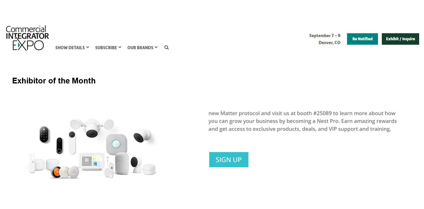This screenshot has width=424, height=209.
Task: Click the Commercial Integrator Expo logo
Action: click(27, 38)
